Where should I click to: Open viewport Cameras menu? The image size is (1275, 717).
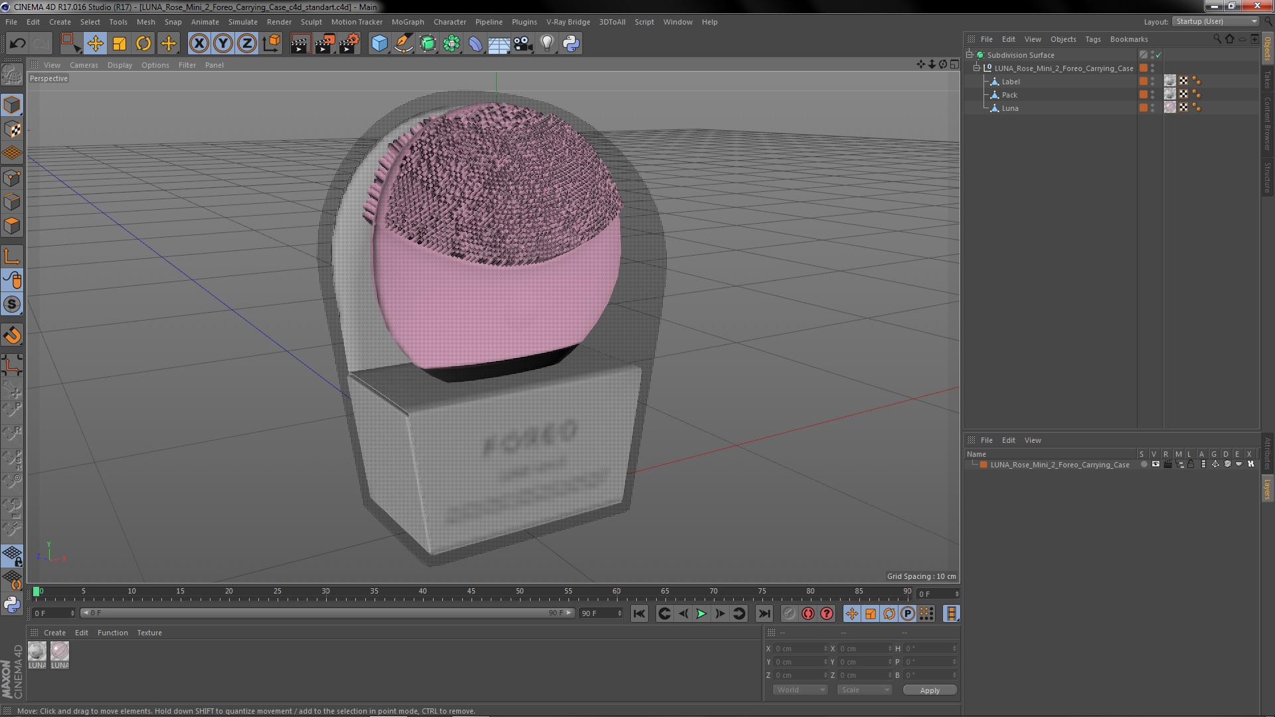84,65
